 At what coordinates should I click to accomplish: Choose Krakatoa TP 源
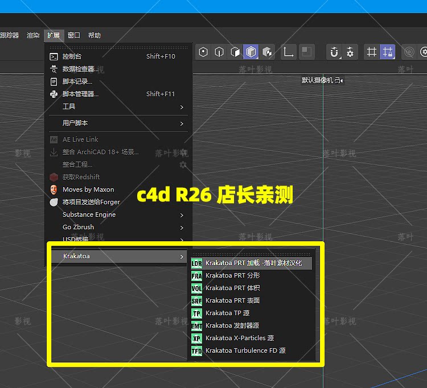pos(251,313)
